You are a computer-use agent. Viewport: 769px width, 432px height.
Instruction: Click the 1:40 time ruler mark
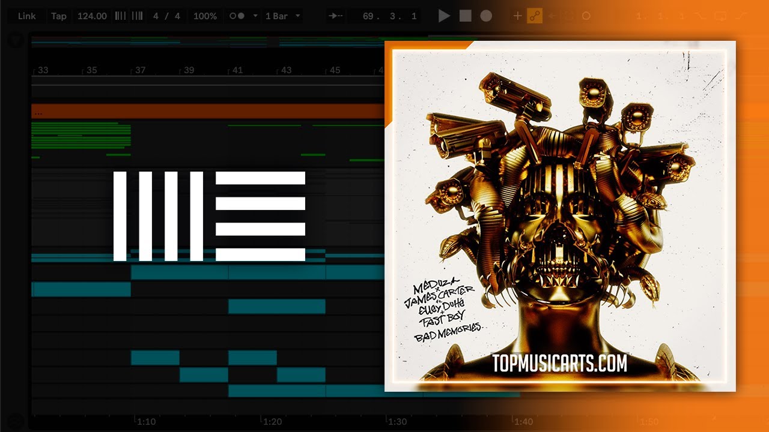pos(523,422)
